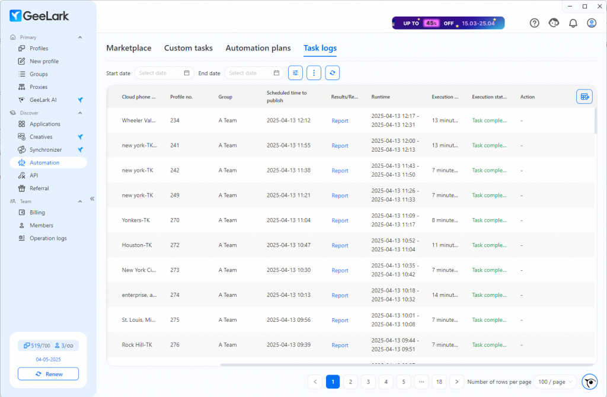Screen dimensions: 607x397
Task: Click the filter settings icon button
Action: pos(295,73)
